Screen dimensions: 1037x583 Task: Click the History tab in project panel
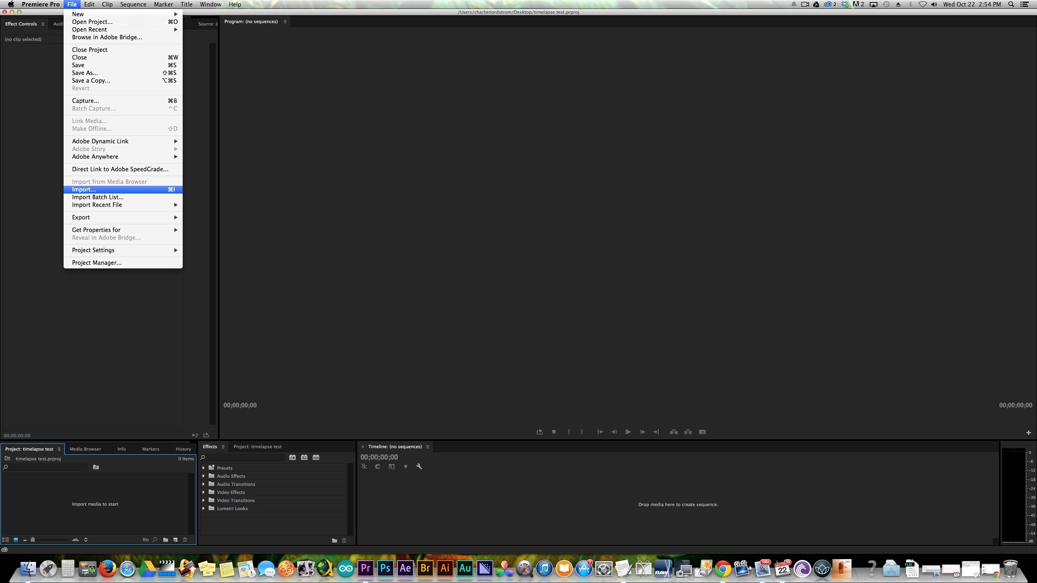(x=184, y=449)
